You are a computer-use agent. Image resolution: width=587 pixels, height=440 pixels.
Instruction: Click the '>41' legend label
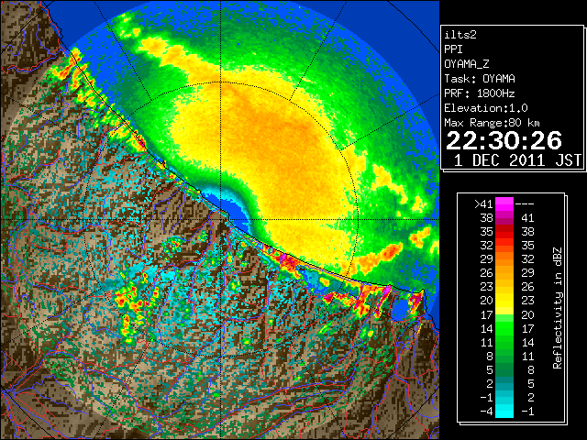click(x=483, y=203)
